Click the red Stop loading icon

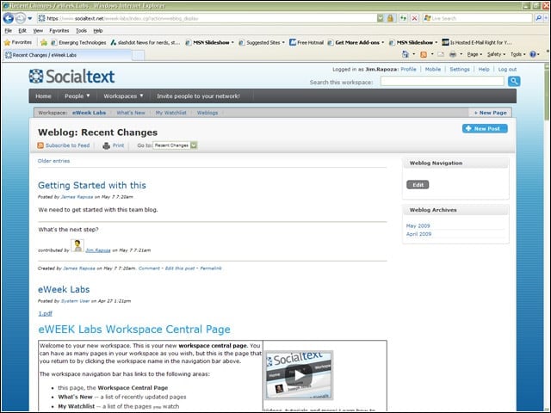coord(415,18)
